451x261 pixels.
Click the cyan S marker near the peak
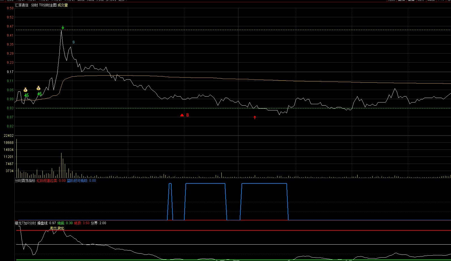click(74, 42)
